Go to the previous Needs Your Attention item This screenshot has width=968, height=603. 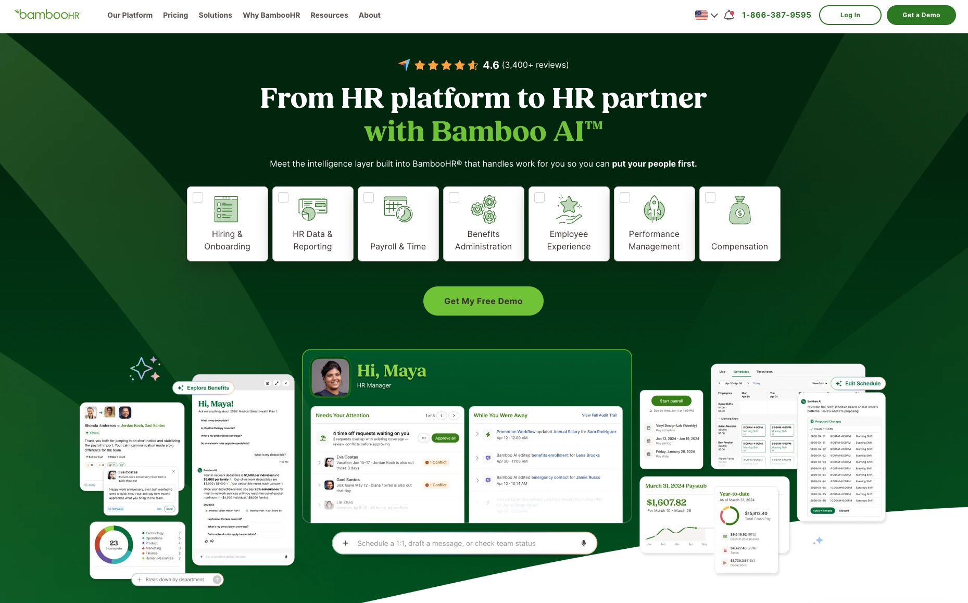coord(442,416)
